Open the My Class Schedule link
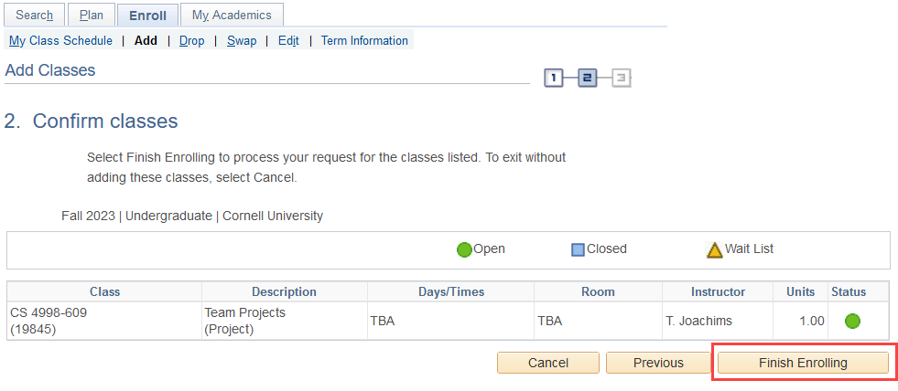 [60, 41]
